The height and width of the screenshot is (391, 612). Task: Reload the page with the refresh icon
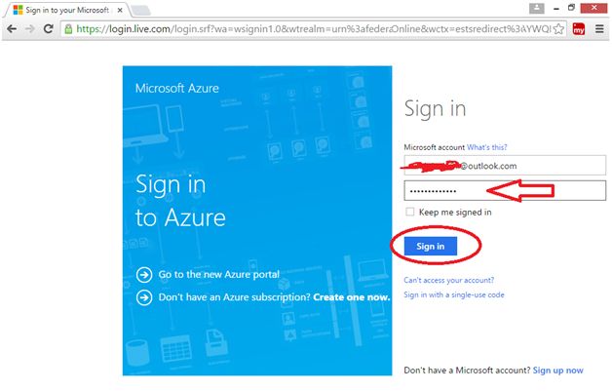pos(51,28)
